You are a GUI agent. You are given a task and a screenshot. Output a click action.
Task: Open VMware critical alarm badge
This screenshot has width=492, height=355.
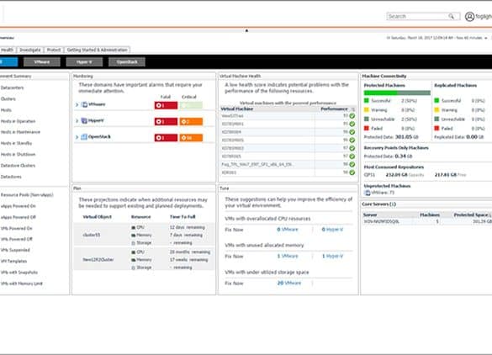(x=191, y=105)
